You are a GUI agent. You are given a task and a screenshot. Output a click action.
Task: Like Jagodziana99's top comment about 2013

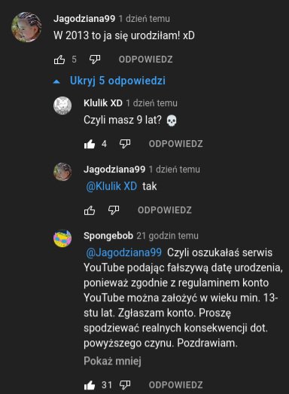tap(59, 60)
